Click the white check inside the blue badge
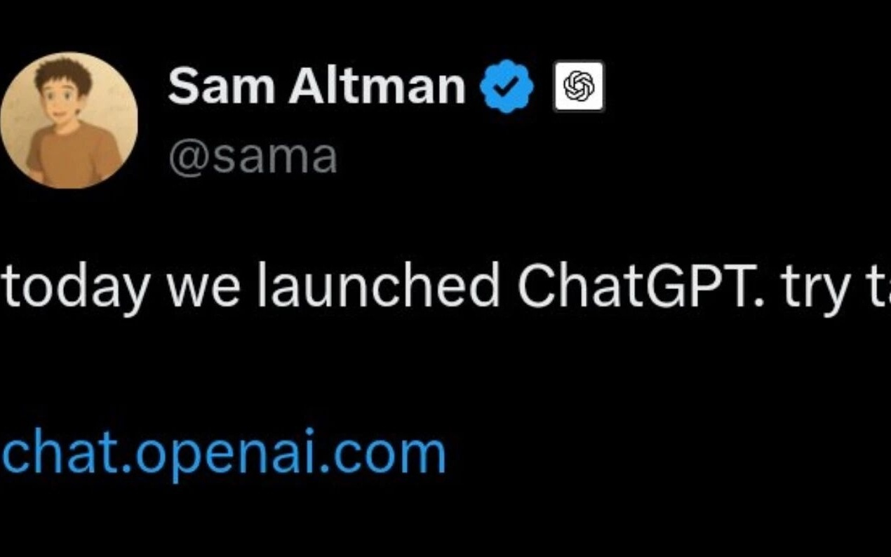891x557 pixels. [x=507, y=86]
